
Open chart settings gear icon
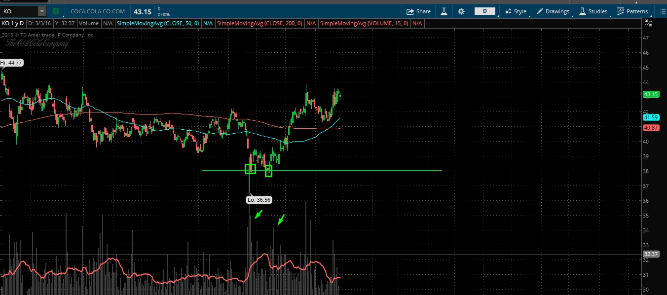(461, 11)
